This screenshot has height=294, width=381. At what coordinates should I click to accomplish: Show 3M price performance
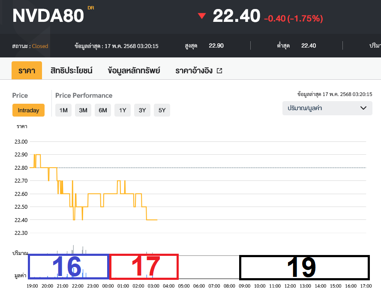83,110
